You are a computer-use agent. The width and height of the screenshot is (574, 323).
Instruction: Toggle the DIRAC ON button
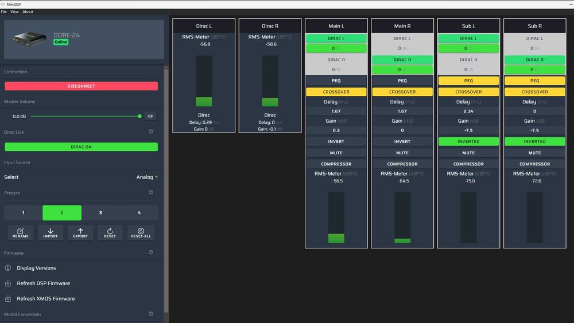[82, 147]
